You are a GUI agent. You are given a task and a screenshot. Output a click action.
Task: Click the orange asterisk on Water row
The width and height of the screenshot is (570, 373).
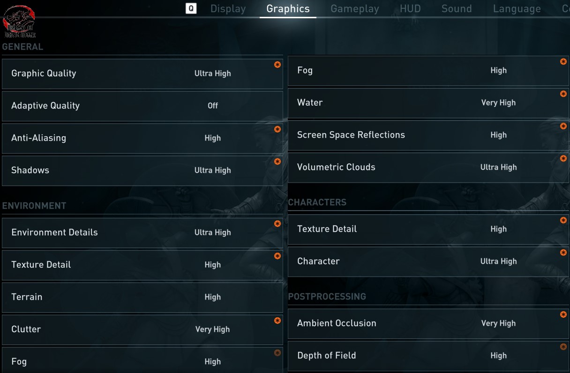[x=563, y=94]
